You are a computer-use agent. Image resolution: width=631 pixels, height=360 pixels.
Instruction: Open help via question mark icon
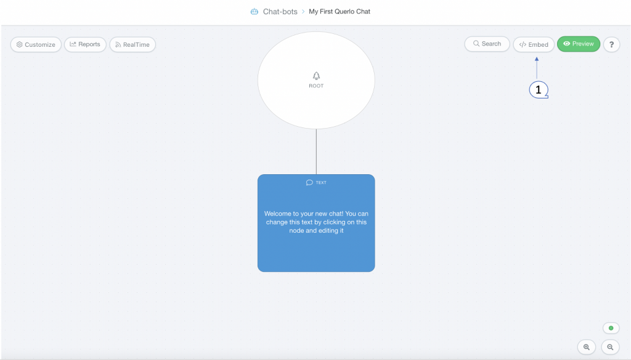pyautogui.click(x=611, y=44)
